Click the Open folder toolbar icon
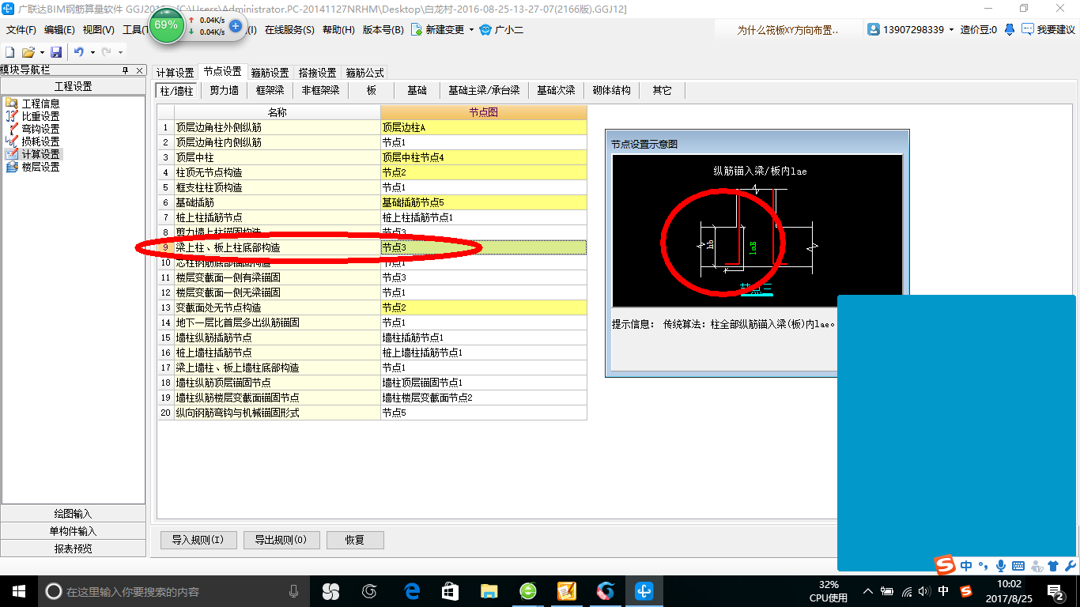The image size is (1080, 607). pyautogui.click(x=28, y=52)
